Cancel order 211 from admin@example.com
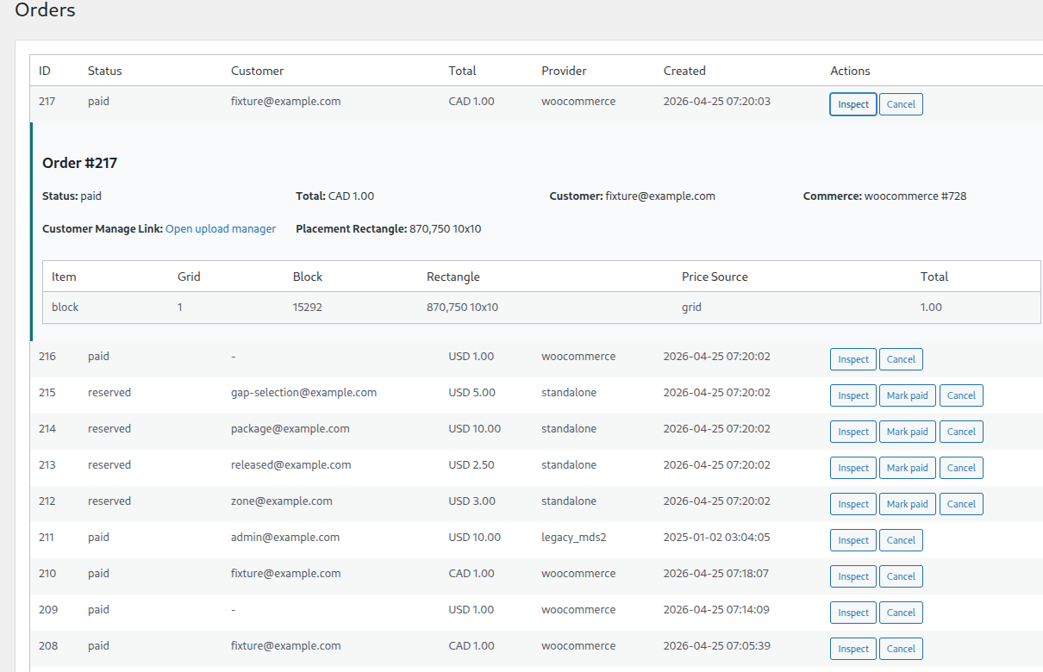1043x672 pixels. [x=901, y=540]
